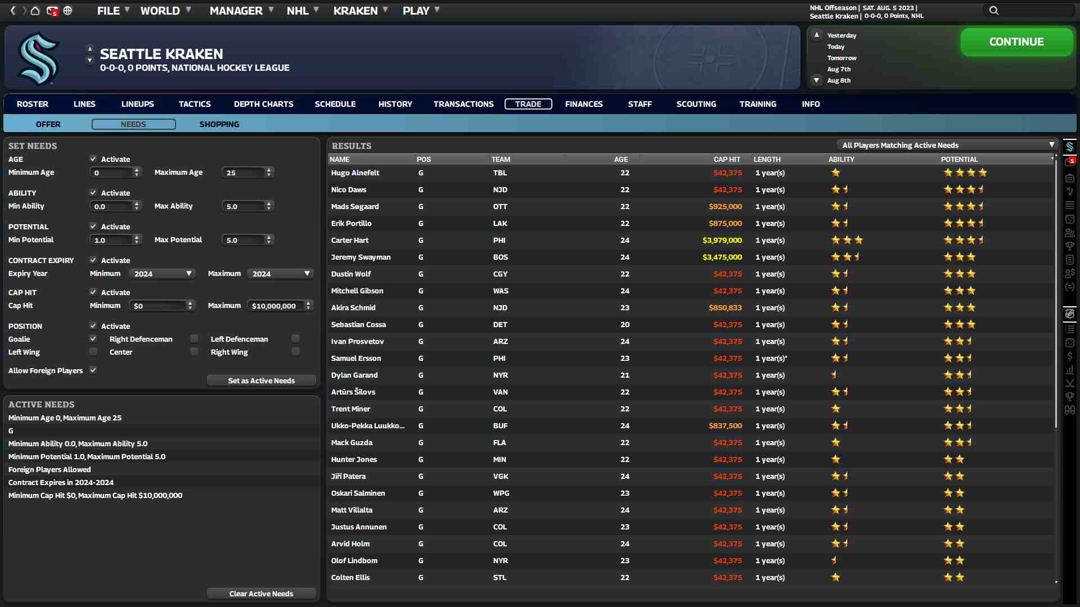1080x607 pixels.
Task: Click Clear Active Needs button
Action: [x=261, y=594]
